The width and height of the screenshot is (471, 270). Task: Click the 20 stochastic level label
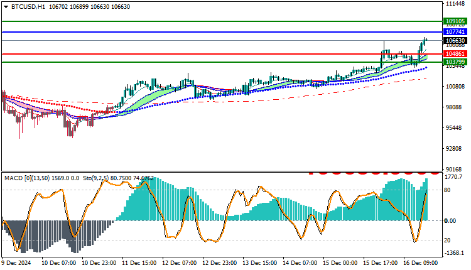coord(447,240)
